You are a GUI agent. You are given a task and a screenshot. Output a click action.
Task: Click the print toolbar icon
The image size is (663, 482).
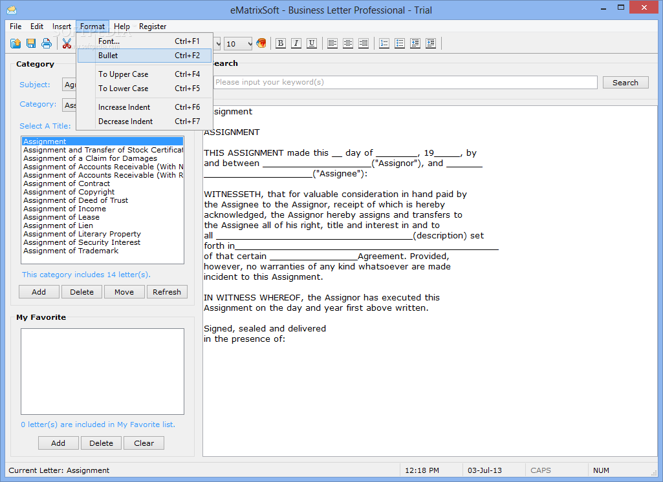pyautogui.click(x=47, y=43)
